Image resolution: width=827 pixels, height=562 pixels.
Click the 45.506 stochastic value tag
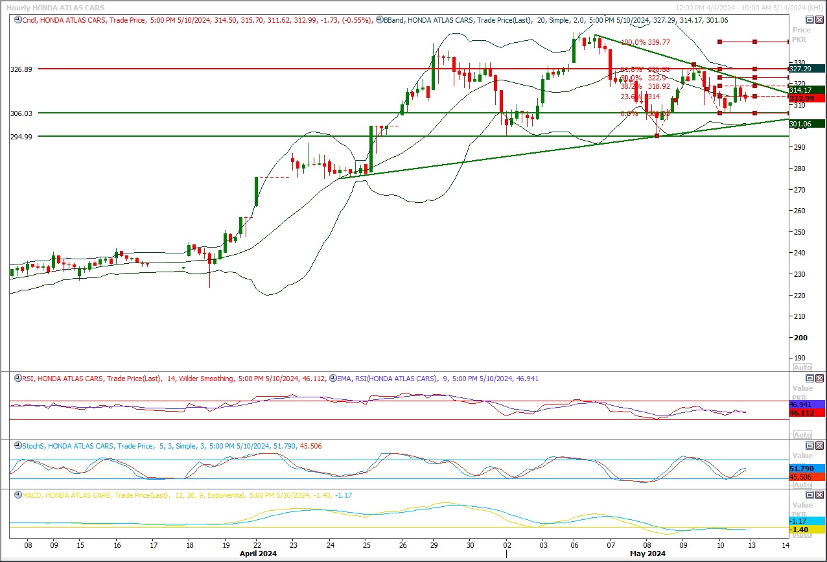point(807,477)
